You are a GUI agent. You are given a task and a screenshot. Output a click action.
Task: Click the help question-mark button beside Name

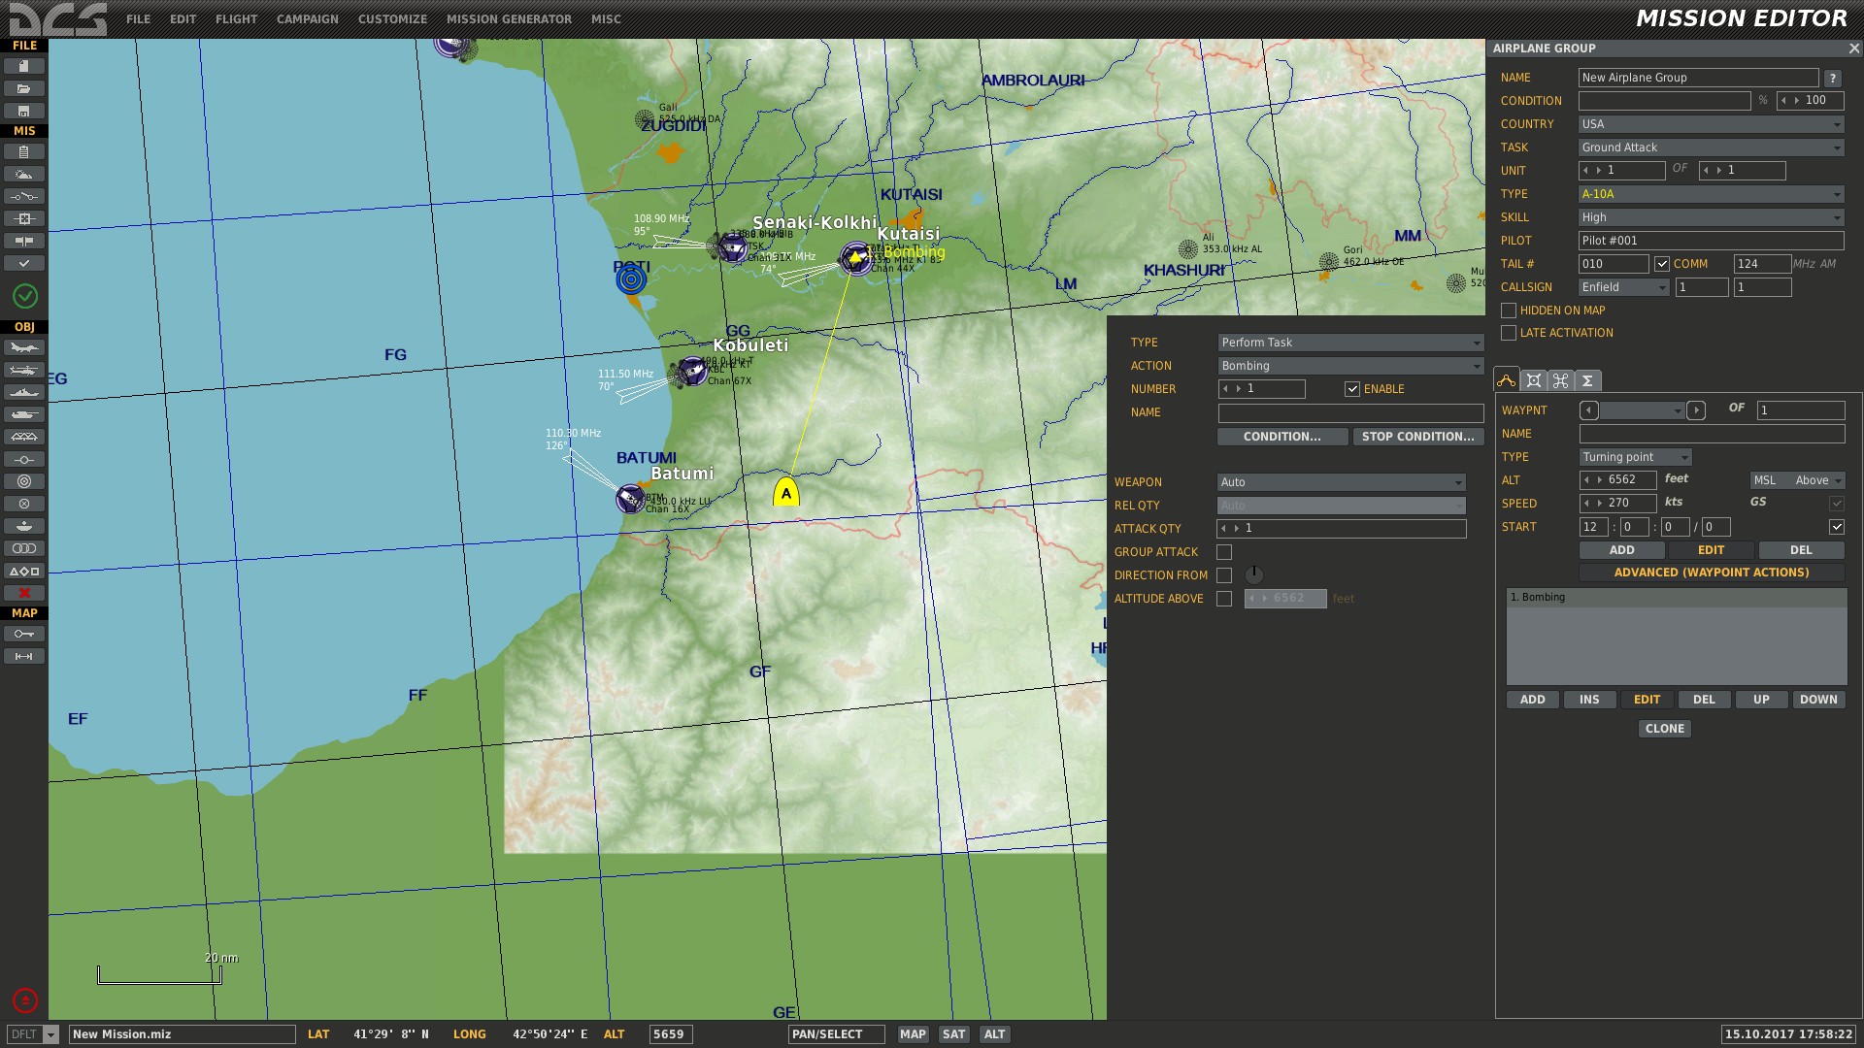(x=1833, y=78)
